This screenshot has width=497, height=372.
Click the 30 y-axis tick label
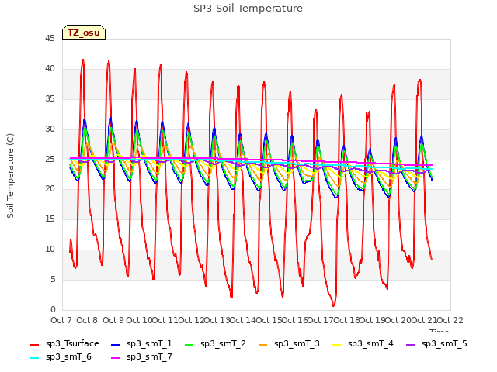pyautogui.click(x=50, y=129)
